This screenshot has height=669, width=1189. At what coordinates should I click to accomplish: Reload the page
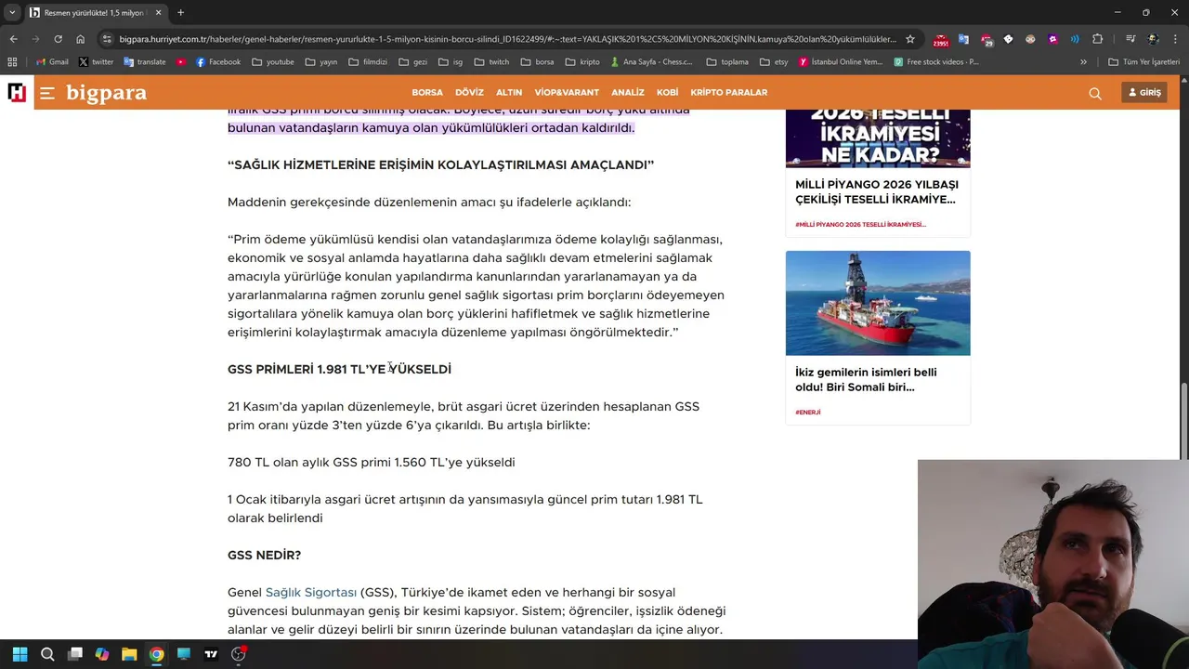[x=59, y=39]
